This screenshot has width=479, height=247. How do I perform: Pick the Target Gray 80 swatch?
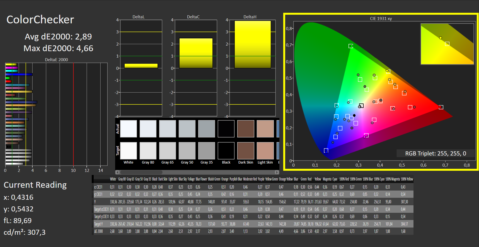pyautogui.click(x=148, y=151)
